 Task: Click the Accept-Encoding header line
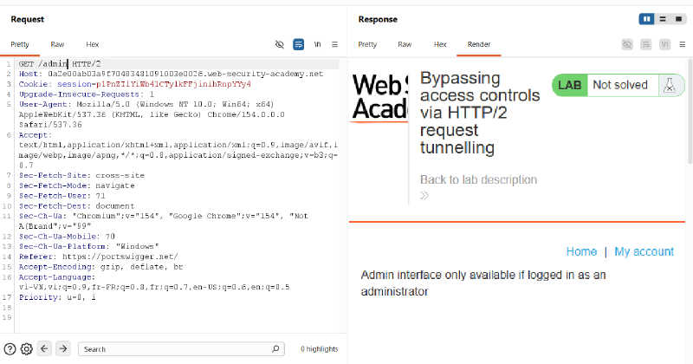pyautogui.click(x=100, y=267)
